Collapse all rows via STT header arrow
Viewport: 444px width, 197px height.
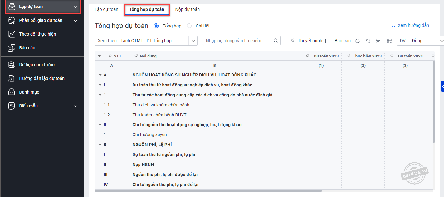(100, 56)
